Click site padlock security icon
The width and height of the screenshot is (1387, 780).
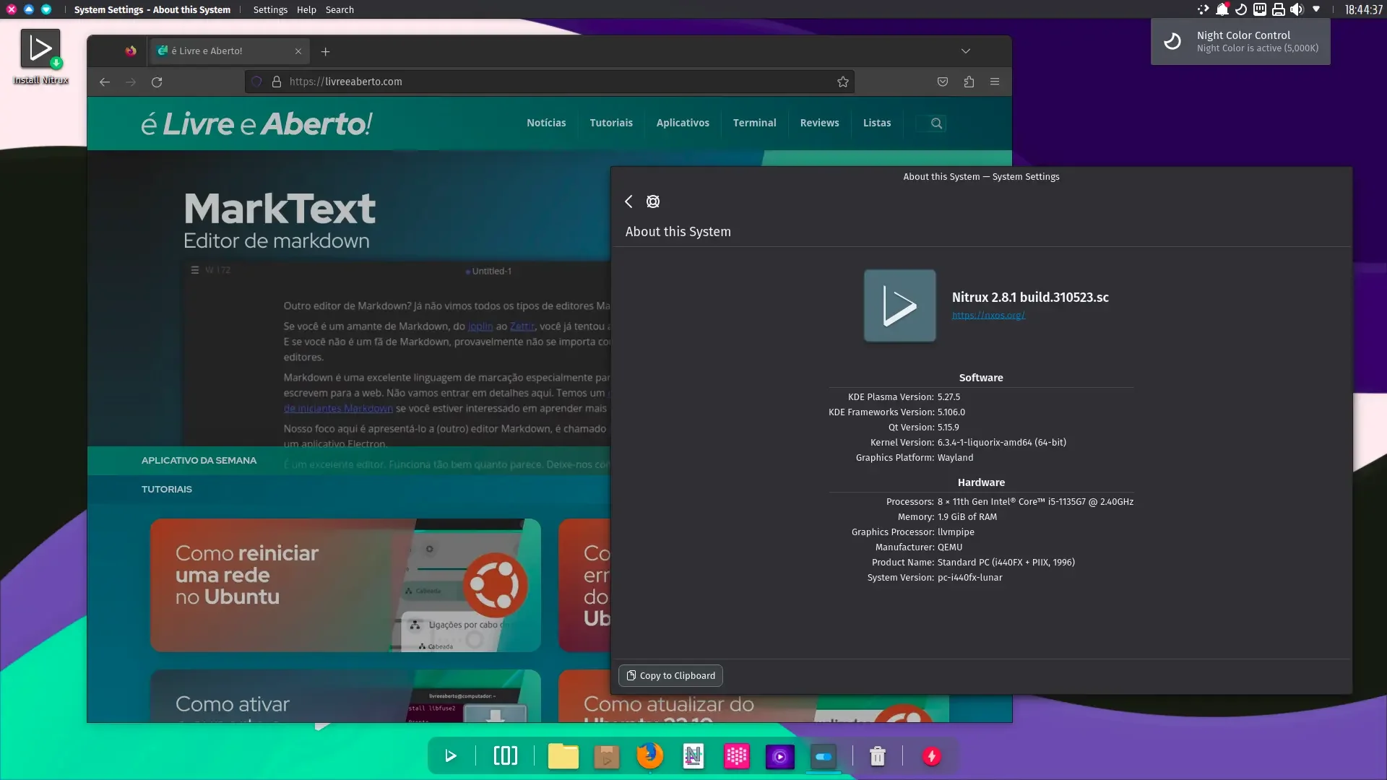pyautogui.click(x=276, y=82)
